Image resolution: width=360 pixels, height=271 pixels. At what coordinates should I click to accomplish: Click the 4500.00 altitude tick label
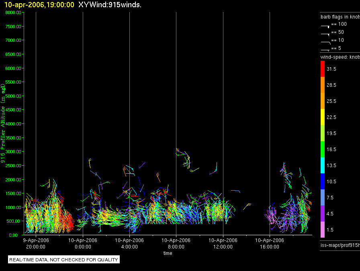(13, 110)
